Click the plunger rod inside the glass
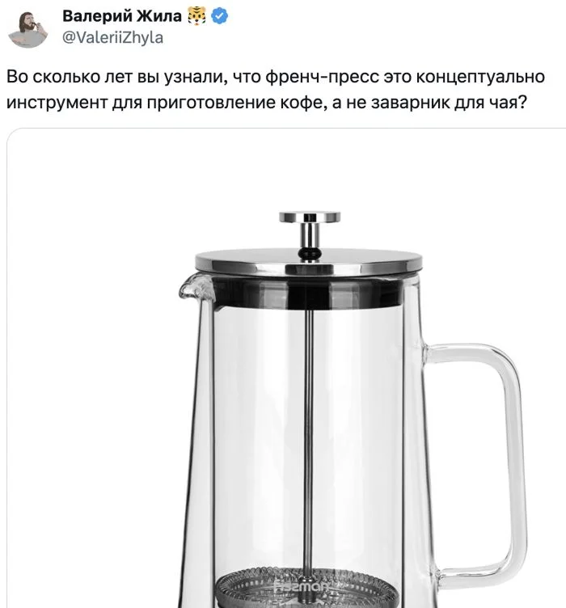566x608 pixels. pos(308,440)
